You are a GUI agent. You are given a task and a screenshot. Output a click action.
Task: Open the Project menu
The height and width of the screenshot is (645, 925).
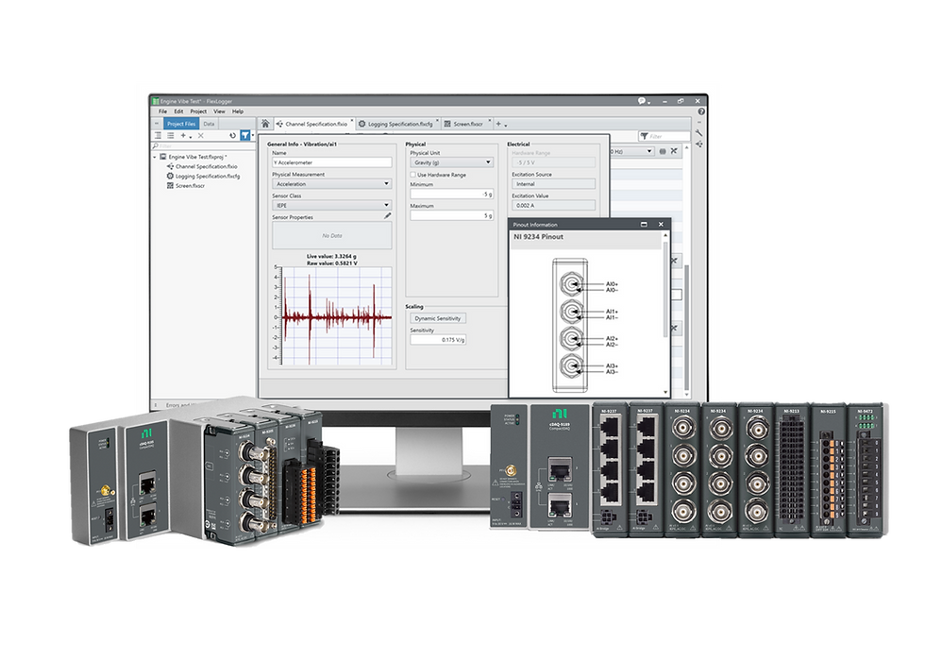tap(198, 110)
